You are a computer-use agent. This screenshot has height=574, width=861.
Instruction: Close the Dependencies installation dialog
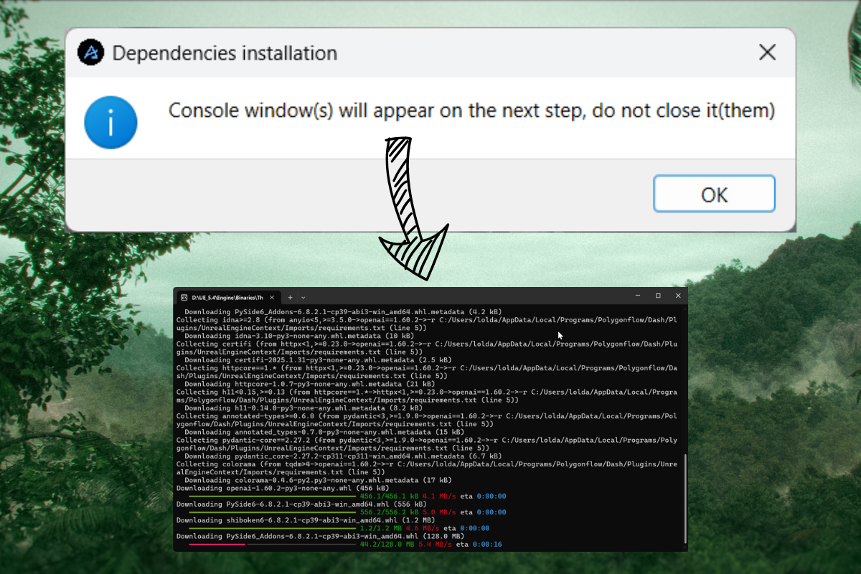point(767,52)
